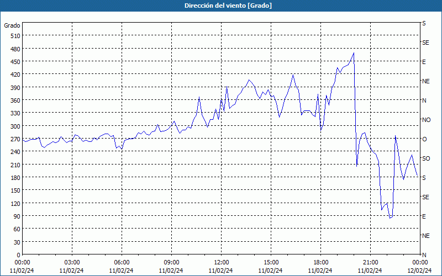This screenshot has height=276, width=442.
Task: Select the 15:00 time label
Action: (271, 263)
